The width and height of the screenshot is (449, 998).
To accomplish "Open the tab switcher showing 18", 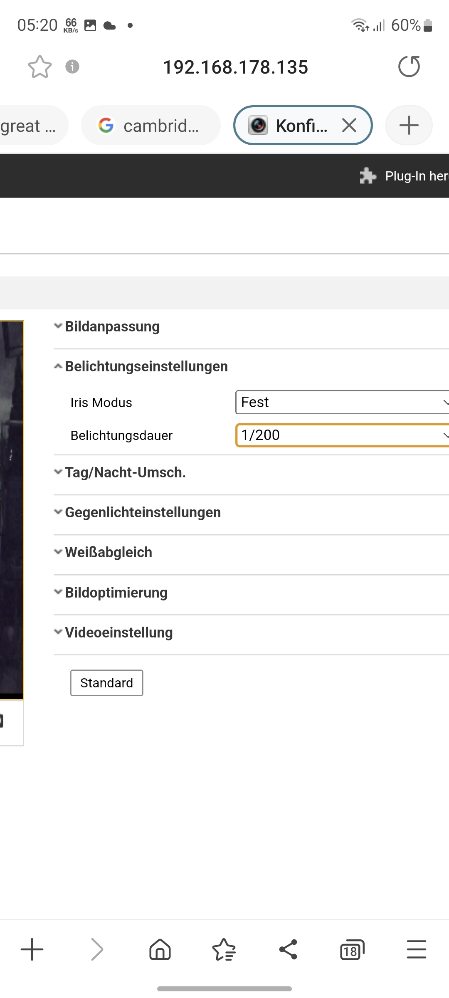I will pyautogui.click(x=352, y=950).
